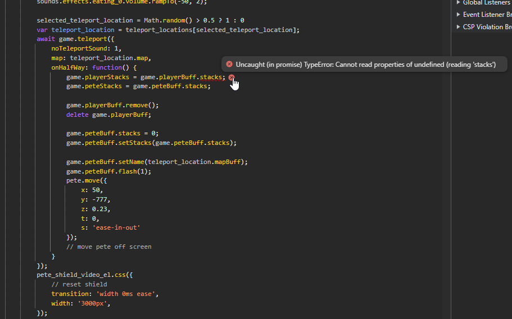Click the 'pete_shield_video_el.css({' line

(84, 275)
